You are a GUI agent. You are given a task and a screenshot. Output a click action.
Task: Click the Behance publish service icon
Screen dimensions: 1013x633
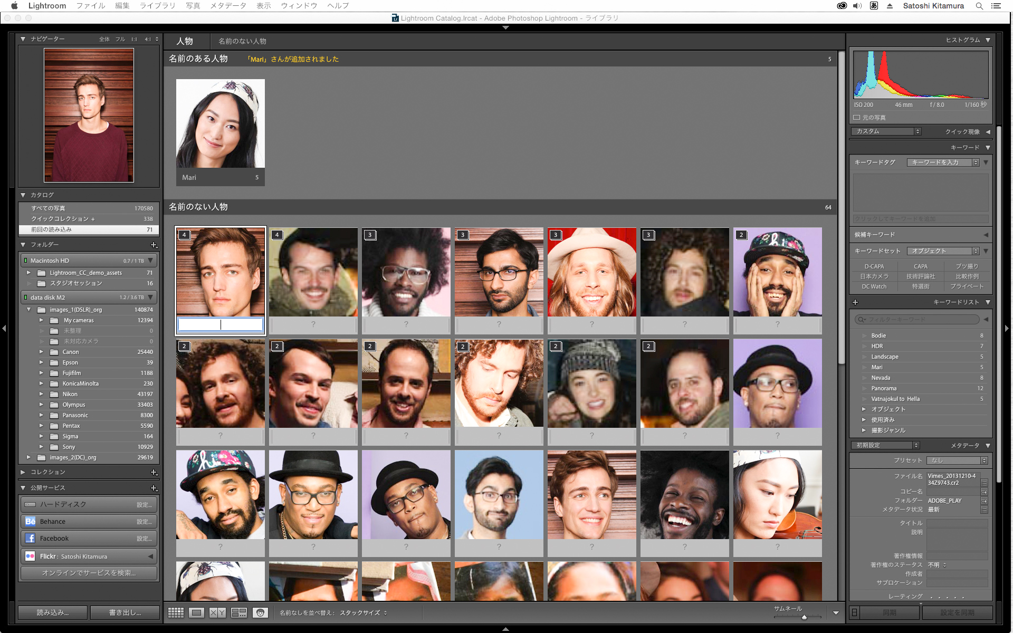(30, 521)
